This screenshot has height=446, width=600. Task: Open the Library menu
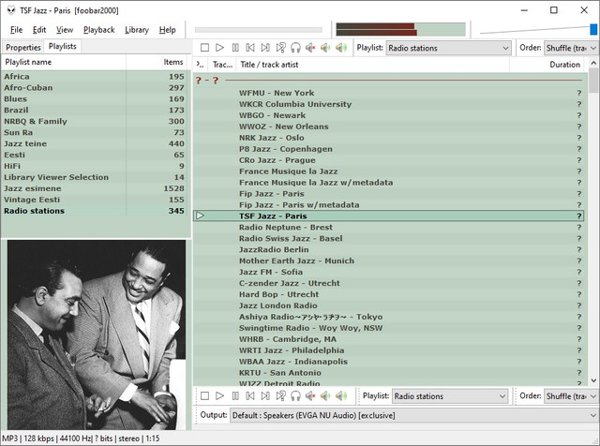(x=137, y=29)
